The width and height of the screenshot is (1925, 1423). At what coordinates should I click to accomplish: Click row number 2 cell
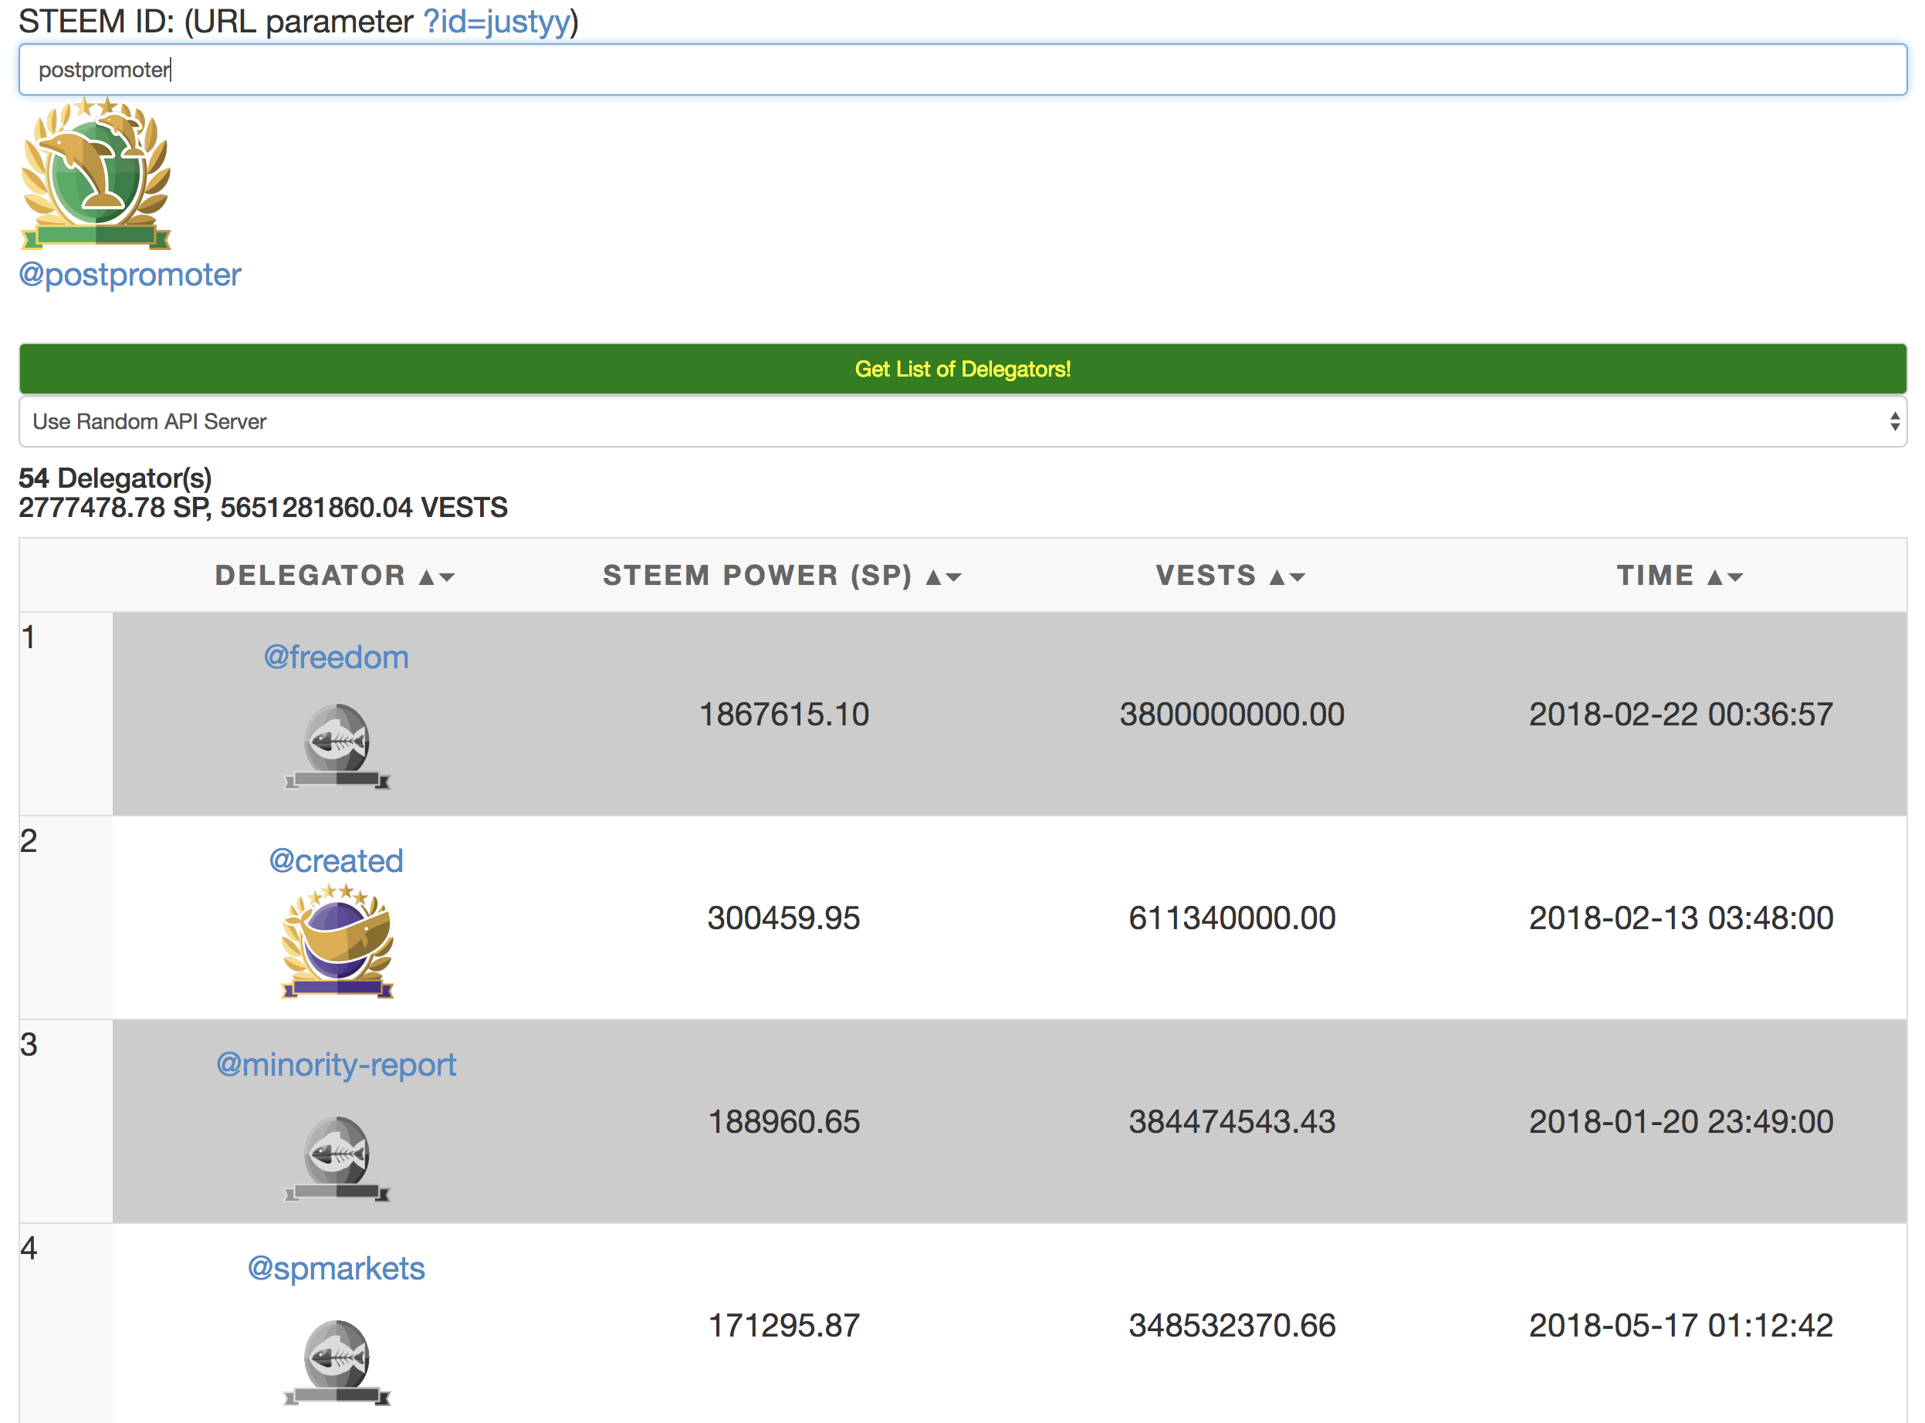66,918
